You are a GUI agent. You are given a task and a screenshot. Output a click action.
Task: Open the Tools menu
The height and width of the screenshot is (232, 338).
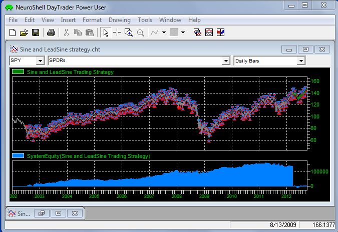coord(145,20)
